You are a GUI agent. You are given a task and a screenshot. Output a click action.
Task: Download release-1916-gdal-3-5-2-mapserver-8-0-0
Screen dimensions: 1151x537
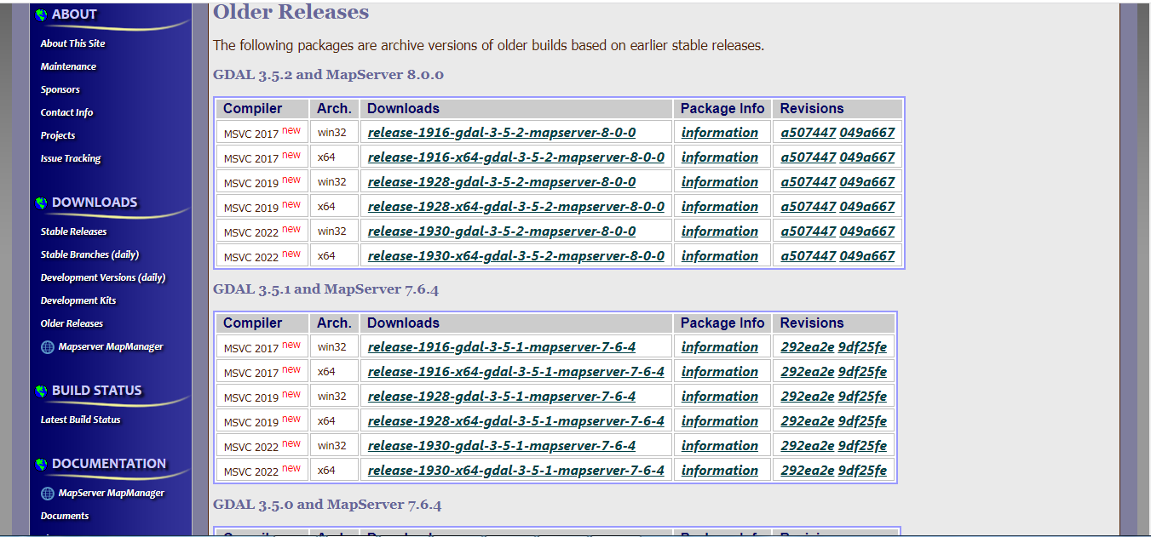[x=502, y=133]
